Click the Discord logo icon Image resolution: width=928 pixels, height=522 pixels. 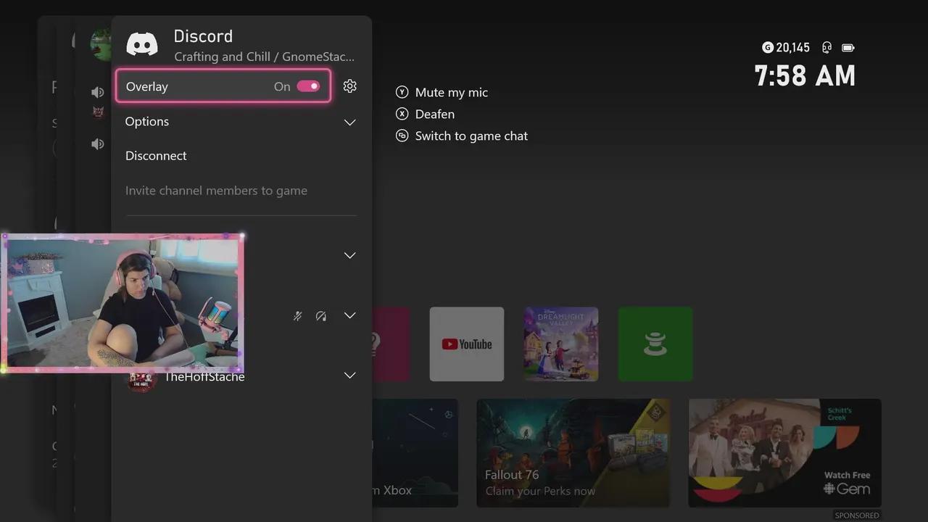[x=142, y=44]
